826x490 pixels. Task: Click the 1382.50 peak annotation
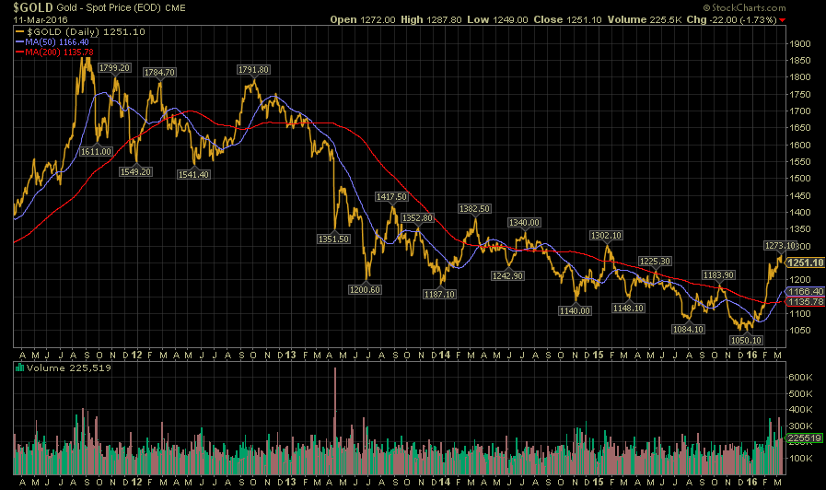click(474, 209)
